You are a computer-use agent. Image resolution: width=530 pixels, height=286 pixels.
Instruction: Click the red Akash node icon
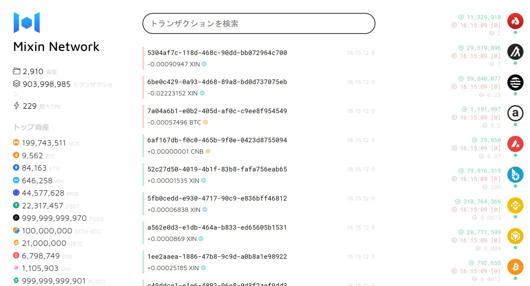[515, 21]
